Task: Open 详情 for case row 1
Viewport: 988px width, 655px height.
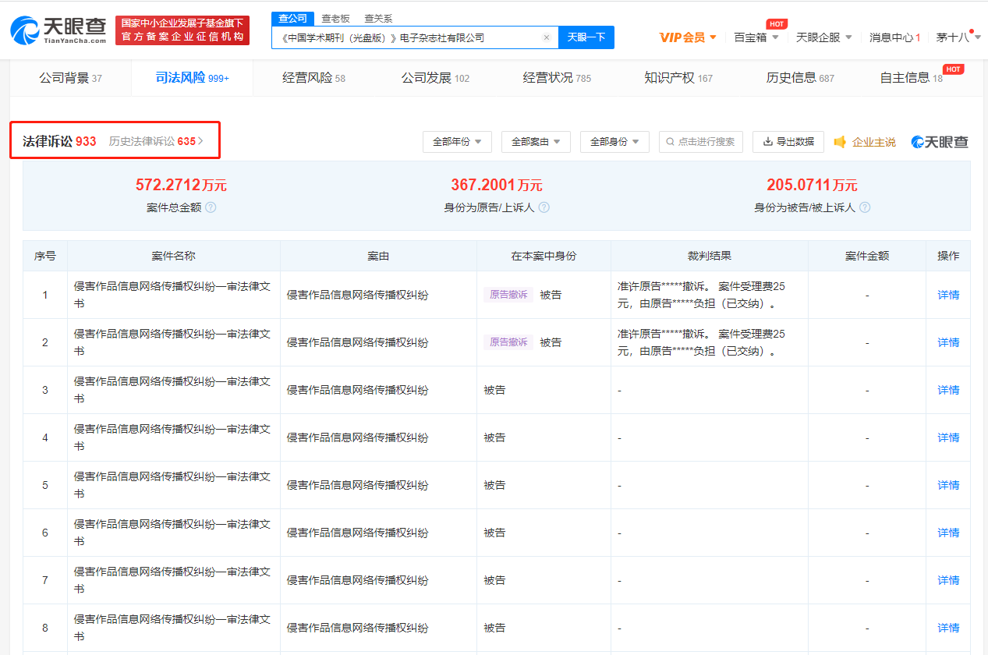Action: tap(948, 295)
